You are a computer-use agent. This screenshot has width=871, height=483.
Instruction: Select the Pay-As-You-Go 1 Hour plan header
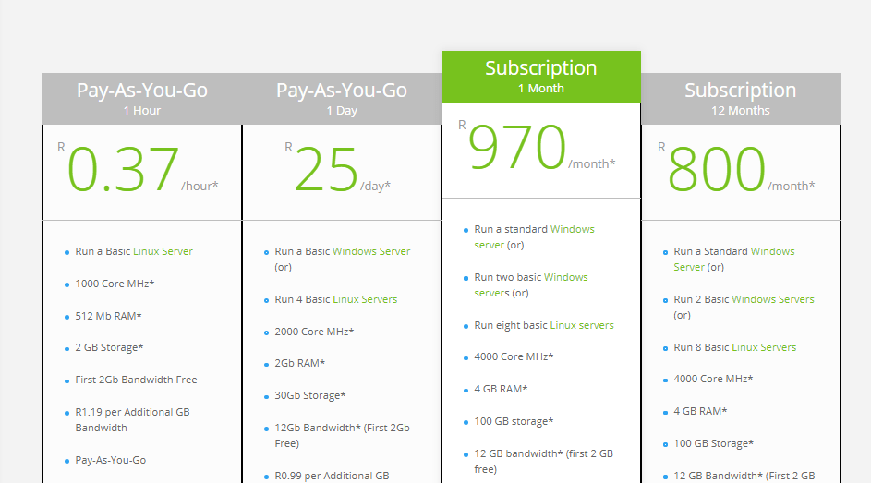pos(142,99)
